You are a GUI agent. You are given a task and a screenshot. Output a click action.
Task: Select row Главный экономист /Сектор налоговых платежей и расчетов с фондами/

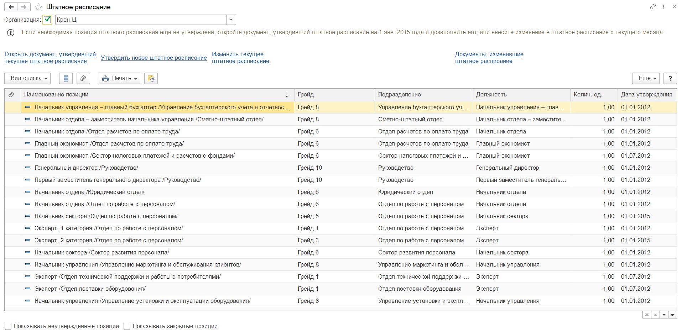tap(340, 156)
